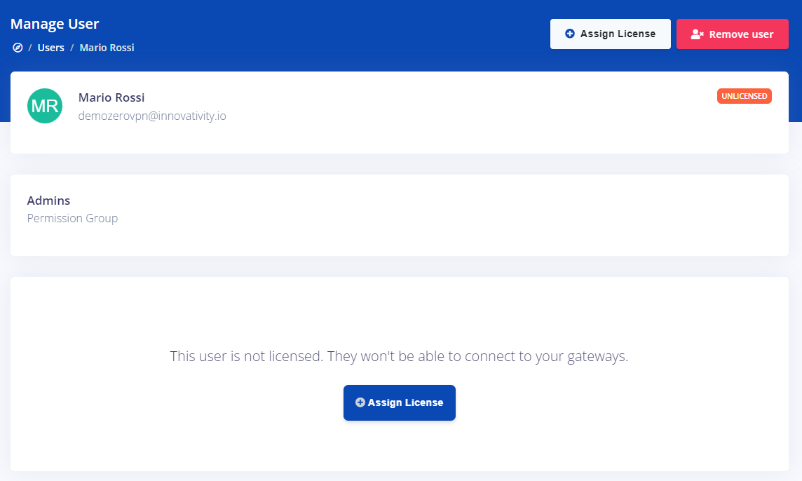The height and width of the screenshot is (481, 802).
Task: Click the slash separator before Mario Rossi breadcrumb
Action: [72, 48]
